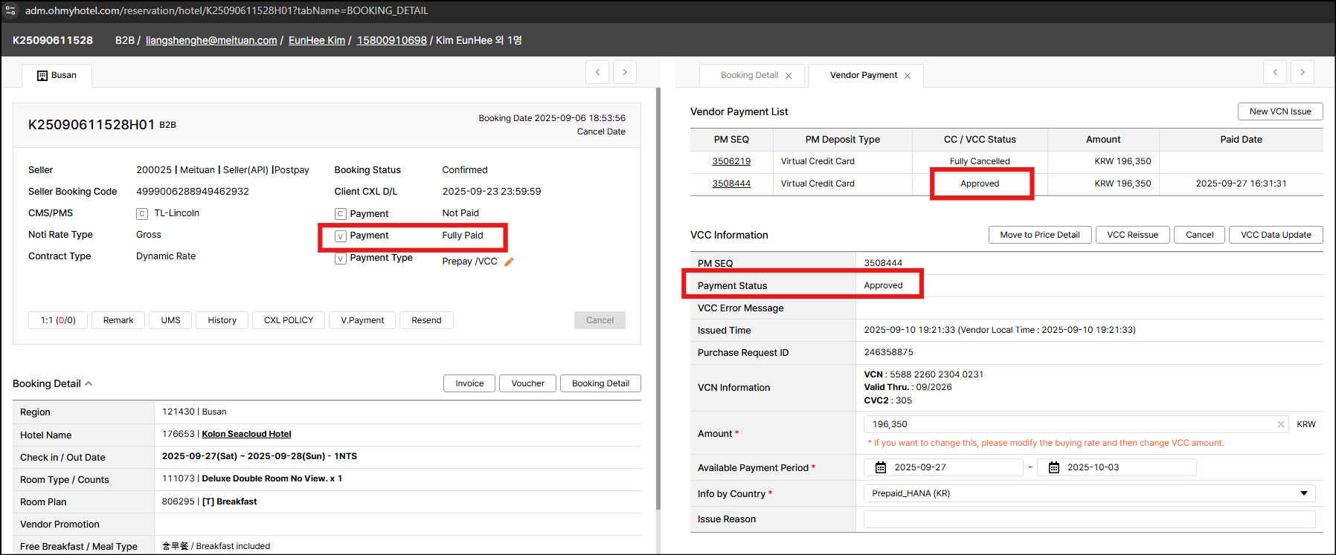Viewport: 1336px width, 555px height.
Task: Click the left panel vertical scrollbar
Action: click(658, 297)
